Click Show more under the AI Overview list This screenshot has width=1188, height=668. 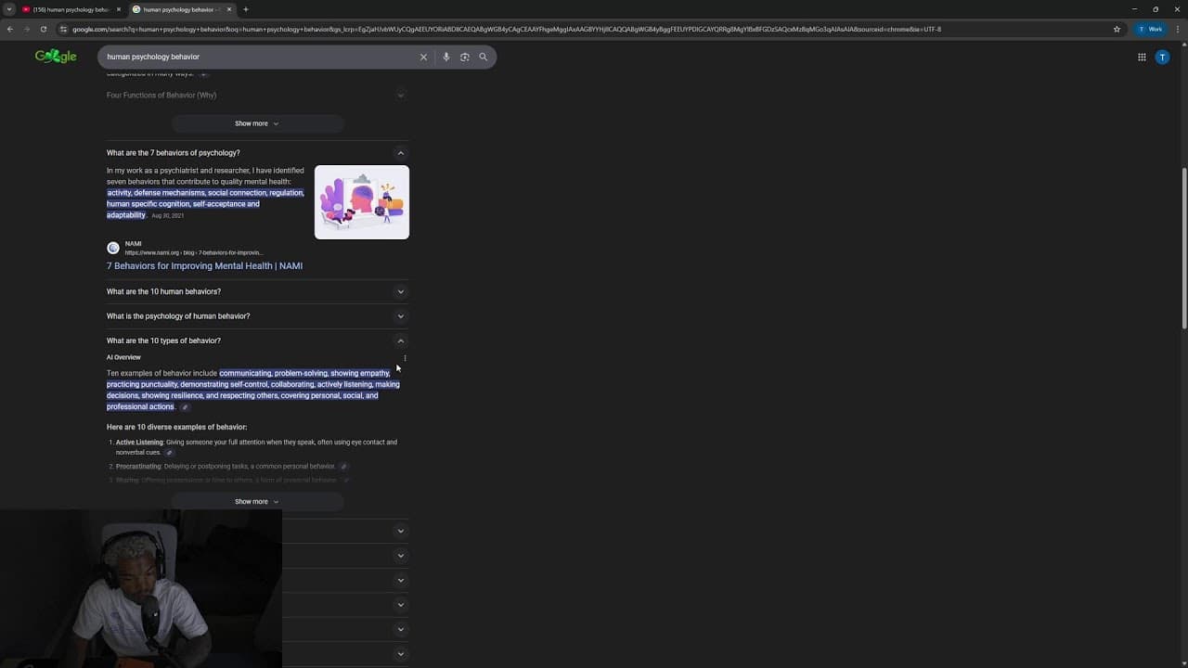click(x=257, y=502)
